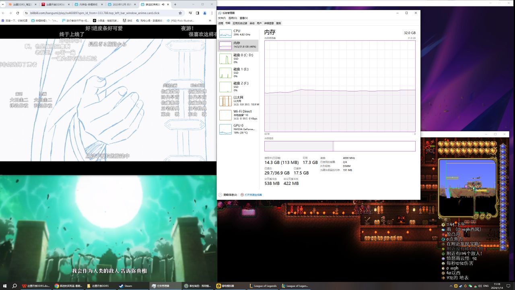Click the anime video player area
This screenshot has height=290, width=515.
click(108, 99)
